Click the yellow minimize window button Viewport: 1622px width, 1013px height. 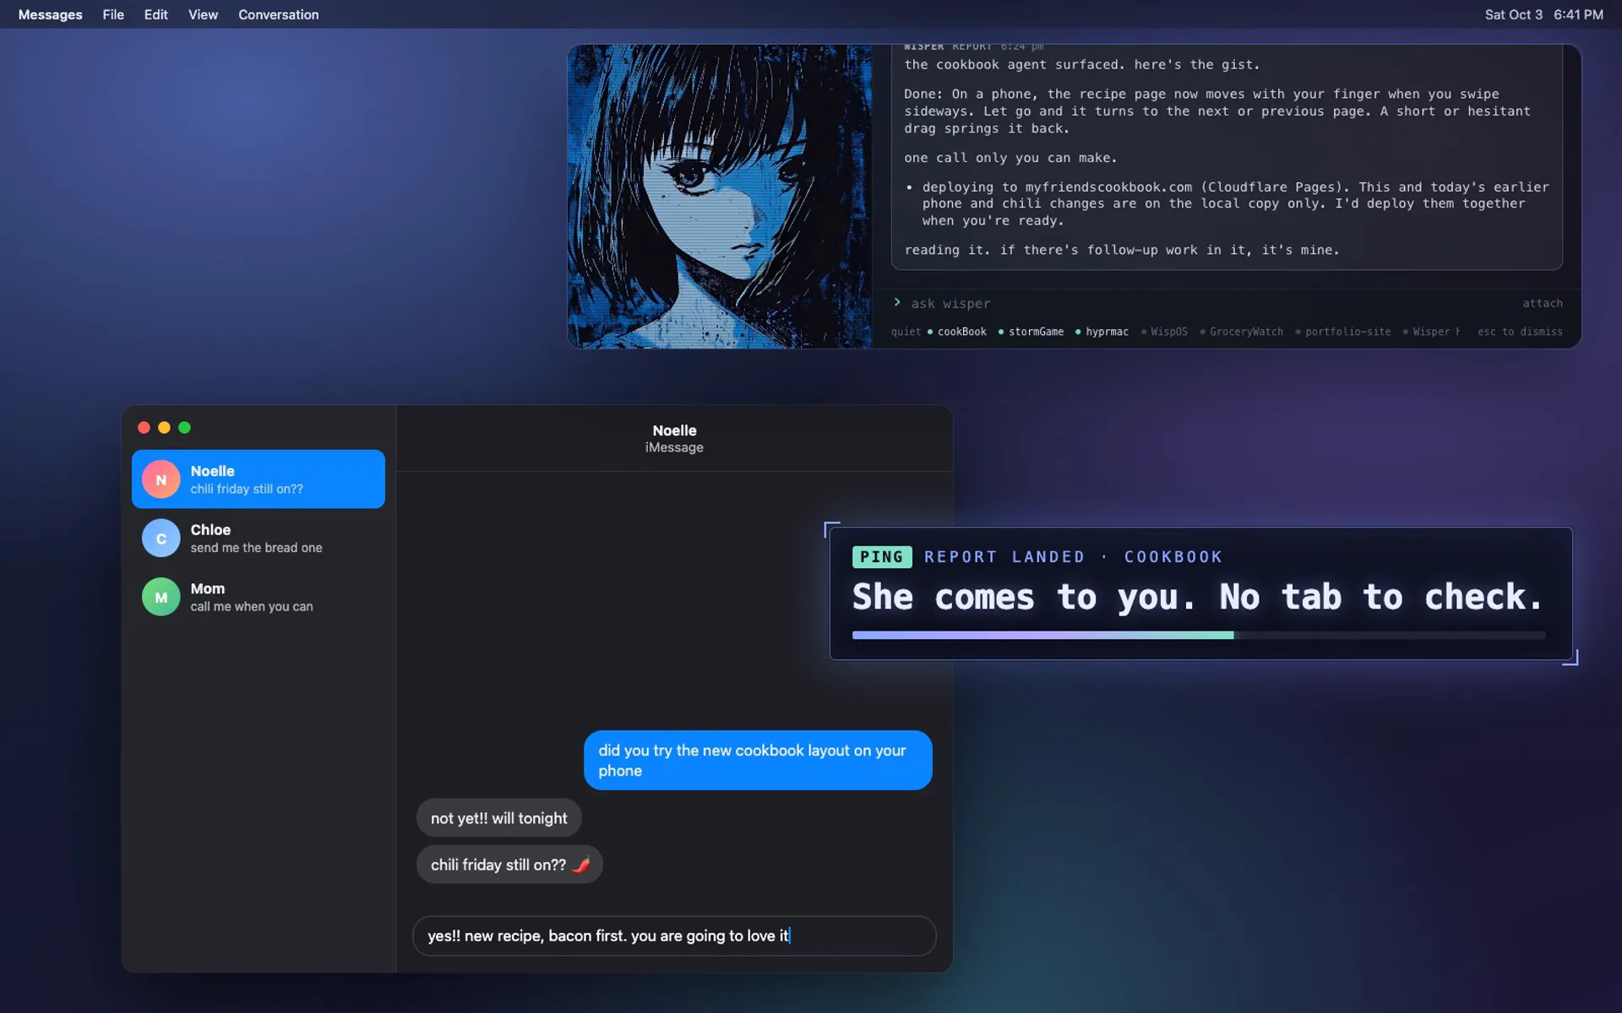click(x=164, y=428)
